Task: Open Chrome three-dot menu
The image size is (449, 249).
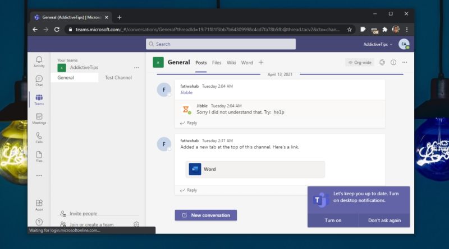Action: (407, 30)
